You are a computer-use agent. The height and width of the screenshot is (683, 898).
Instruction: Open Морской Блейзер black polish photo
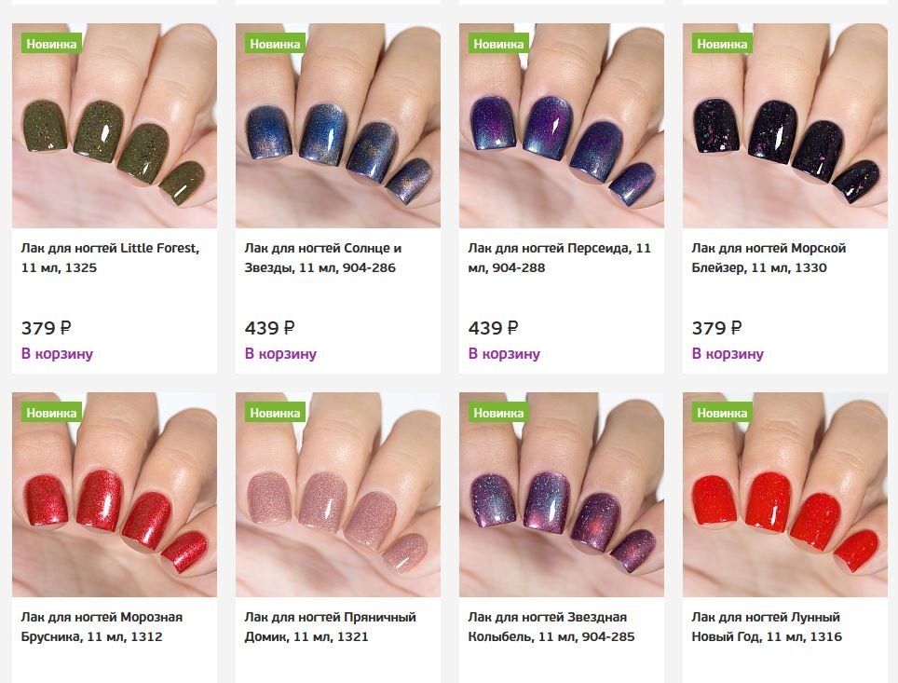(x=785, y=126)
